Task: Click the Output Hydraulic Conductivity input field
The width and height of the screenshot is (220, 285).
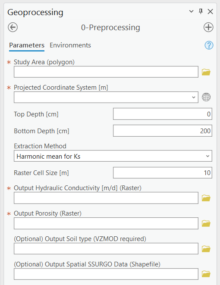Action: (106, 198)
